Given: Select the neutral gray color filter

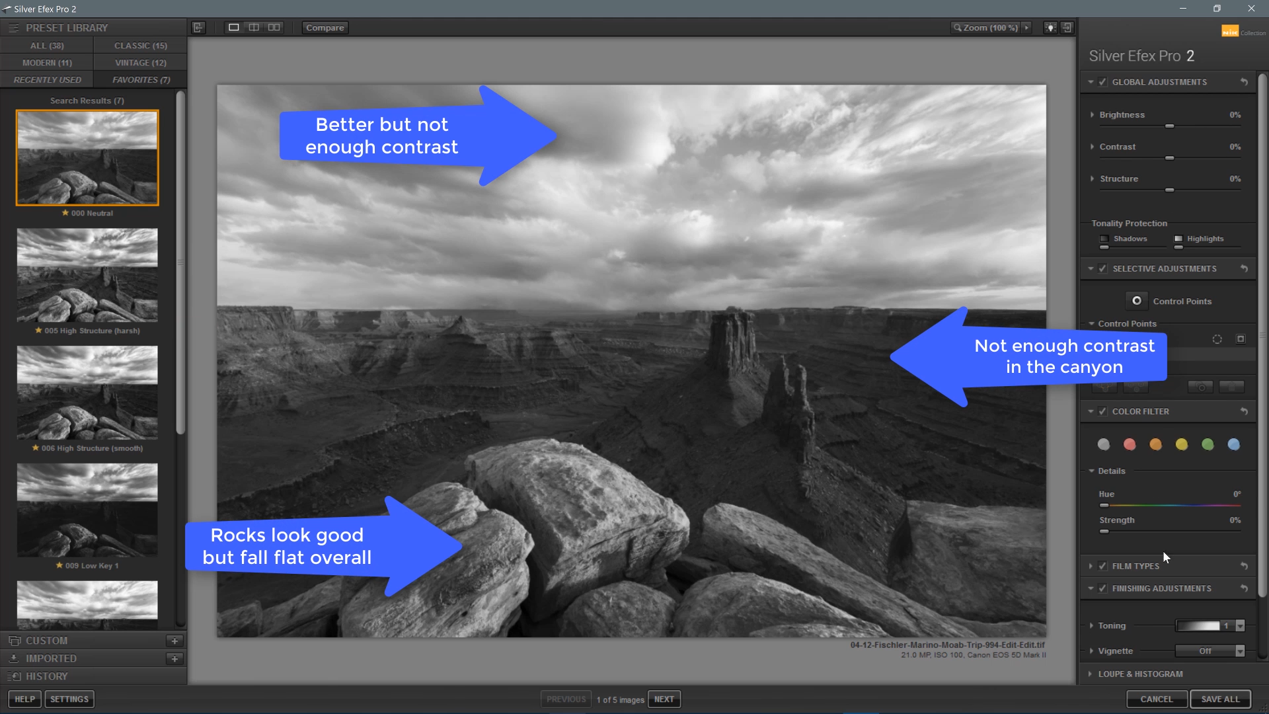Looking at the screenshot, I should [x=1104, y=444].
